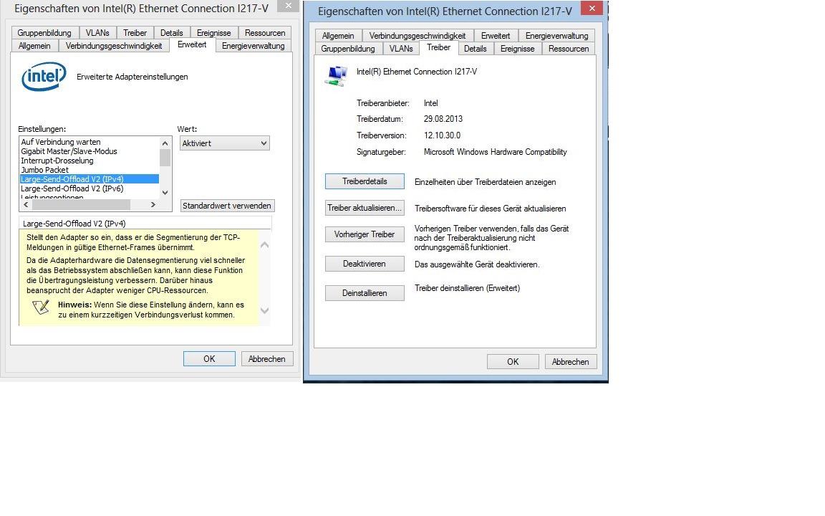Image resolution: width=825 pixels, height=516 pixels.
Task: Click 'Microsoft Windows Hardware Compatibility' text
Action: point(495,152)
